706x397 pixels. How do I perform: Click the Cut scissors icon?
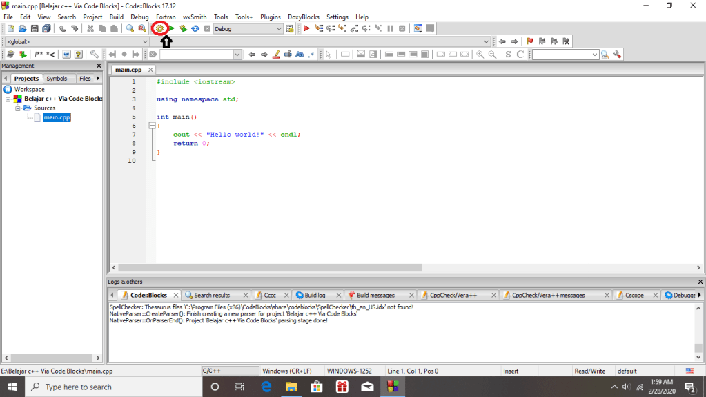(x=90, y=28)
